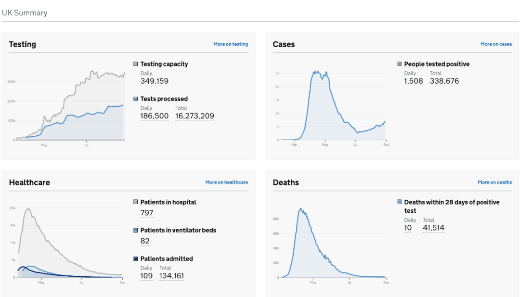Screen dimensions: 520x297
Task: Click the patients admitted daily value 109
Action: (x=146, y=276)
